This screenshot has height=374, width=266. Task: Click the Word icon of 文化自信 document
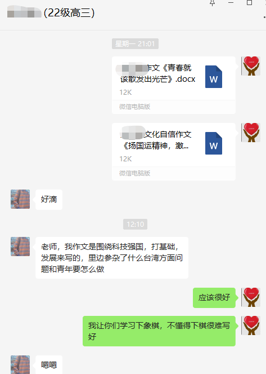pos(214,143)
